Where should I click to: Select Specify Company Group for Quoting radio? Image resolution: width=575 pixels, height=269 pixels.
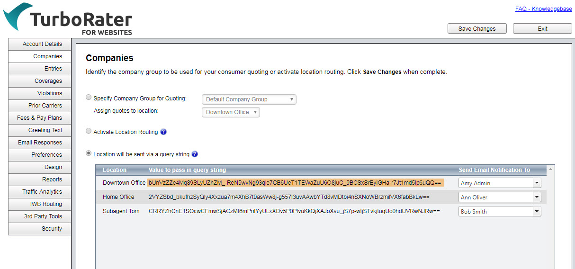coord(89,98)
